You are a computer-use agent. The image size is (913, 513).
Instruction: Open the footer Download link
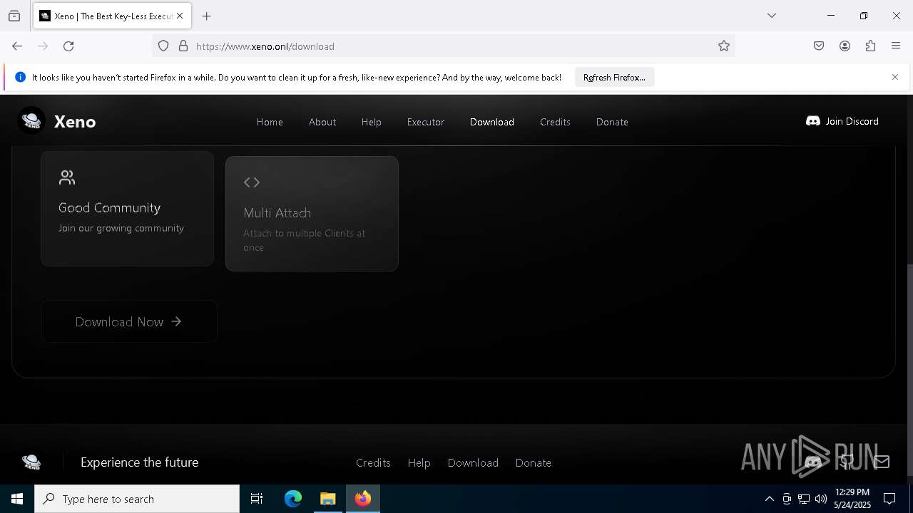click(x=473, y=462)
